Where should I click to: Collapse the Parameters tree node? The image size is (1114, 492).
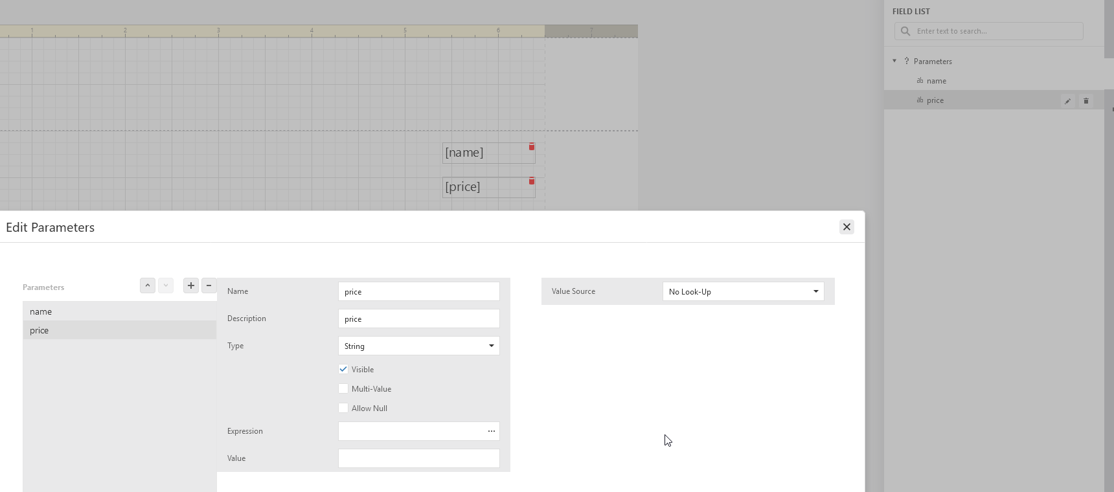pos(894,61)
